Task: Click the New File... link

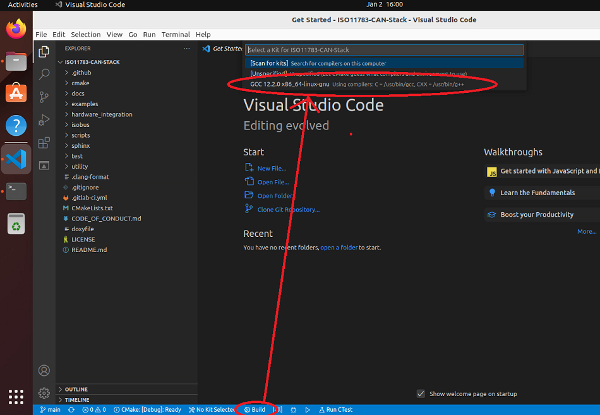Action: coord(272,169)
